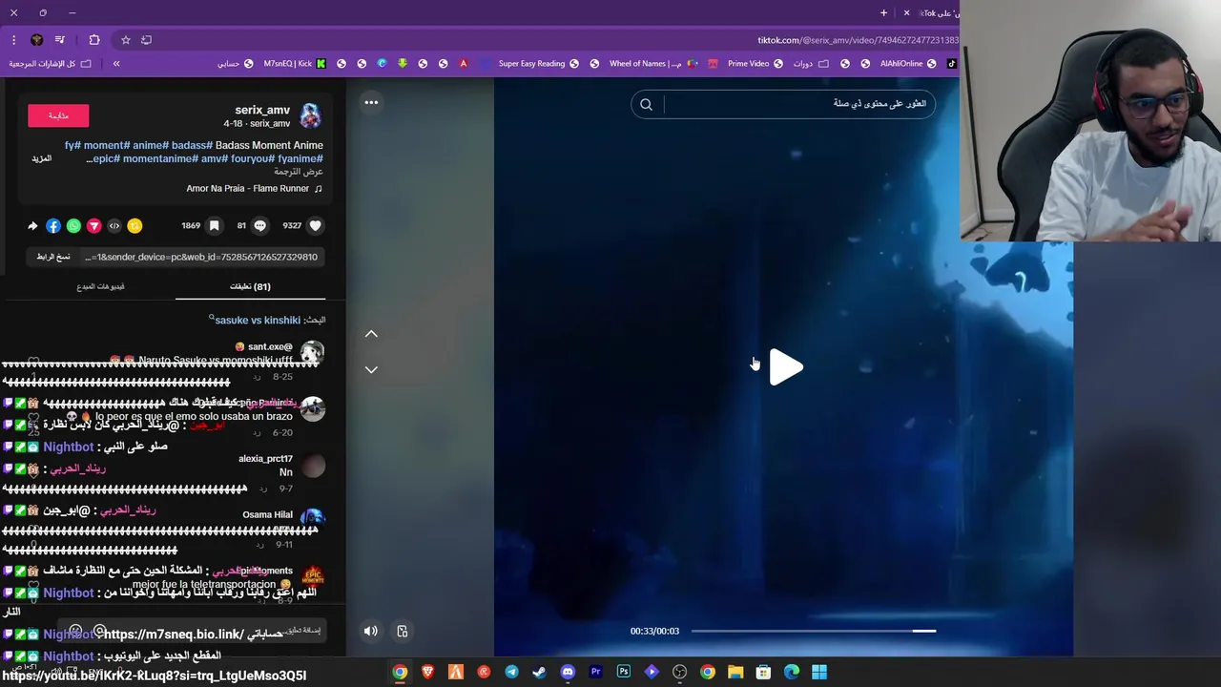
Task: Click the yellow repost icon
Action: 135,226
